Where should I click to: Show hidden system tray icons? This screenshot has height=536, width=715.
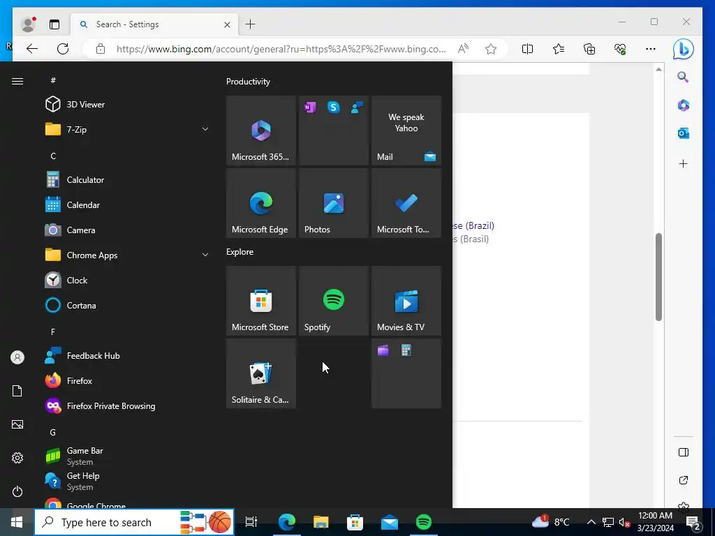(591, 522)
